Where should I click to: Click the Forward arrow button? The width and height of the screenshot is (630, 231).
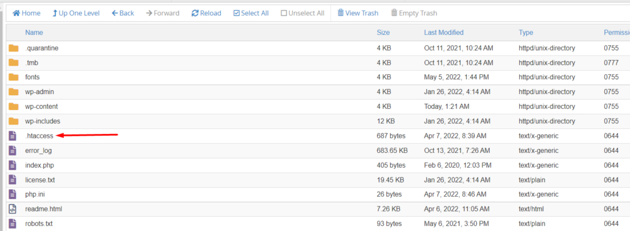pos(162,14)
